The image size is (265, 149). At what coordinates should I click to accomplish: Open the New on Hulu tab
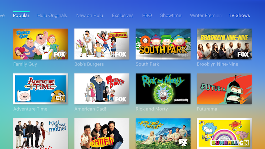(89, 15)
